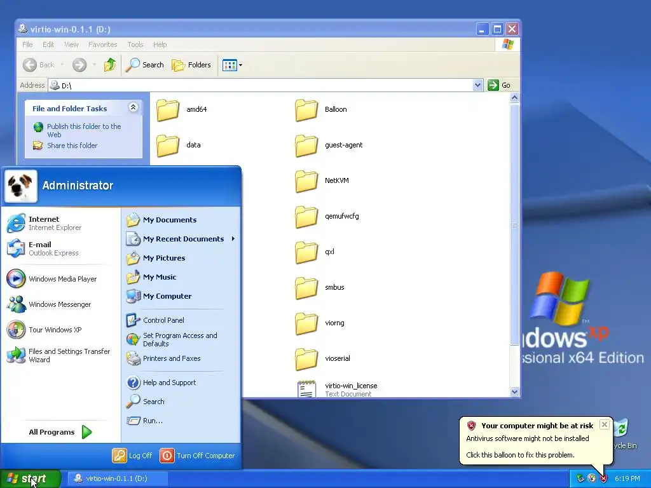The height and width of the screenshot is (488, 651).
Task: Click scrollbar up arrow in Explorer
Action: [514, 98]
